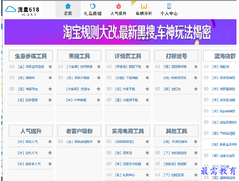Viewport: 239px width, 181px height.
Task: Play tutorial video for 采淘宝爆款
Action: tap(206, 78)
